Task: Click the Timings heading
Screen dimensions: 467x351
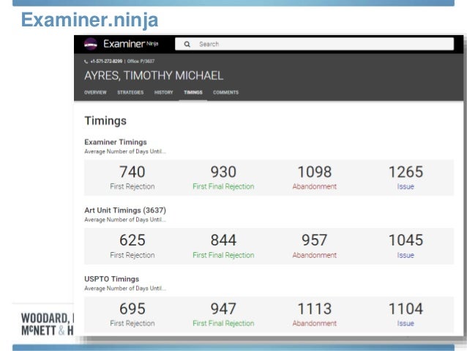Action: click(105, 121)
